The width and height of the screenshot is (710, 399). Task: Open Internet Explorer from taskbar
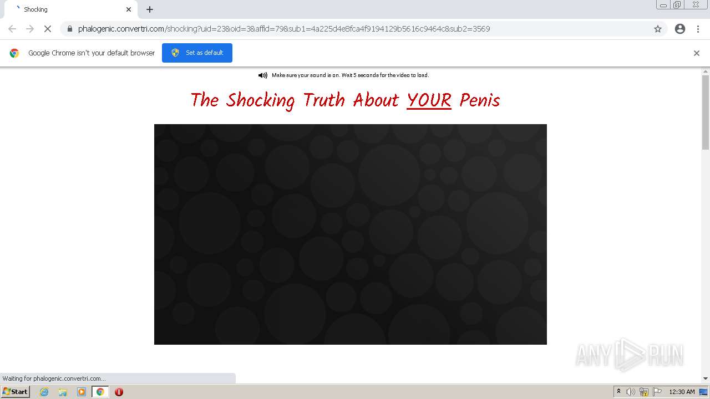44,392
